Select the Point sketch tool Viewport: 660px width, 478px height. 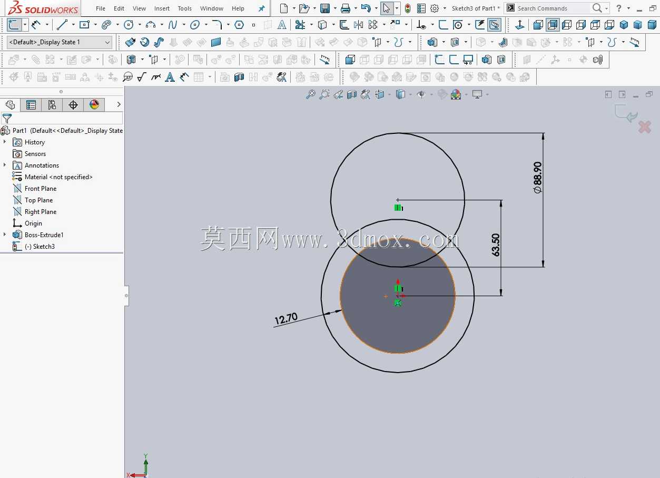coord(253,25)
